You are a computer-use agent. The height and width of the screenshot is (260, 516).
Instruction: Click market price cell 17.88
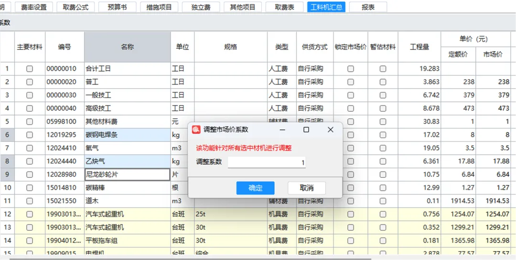coord(493,161)
